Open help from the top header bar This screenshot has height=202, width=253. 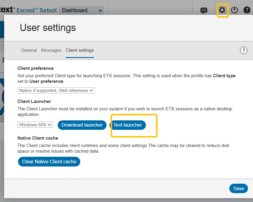[x=247, y=10]
